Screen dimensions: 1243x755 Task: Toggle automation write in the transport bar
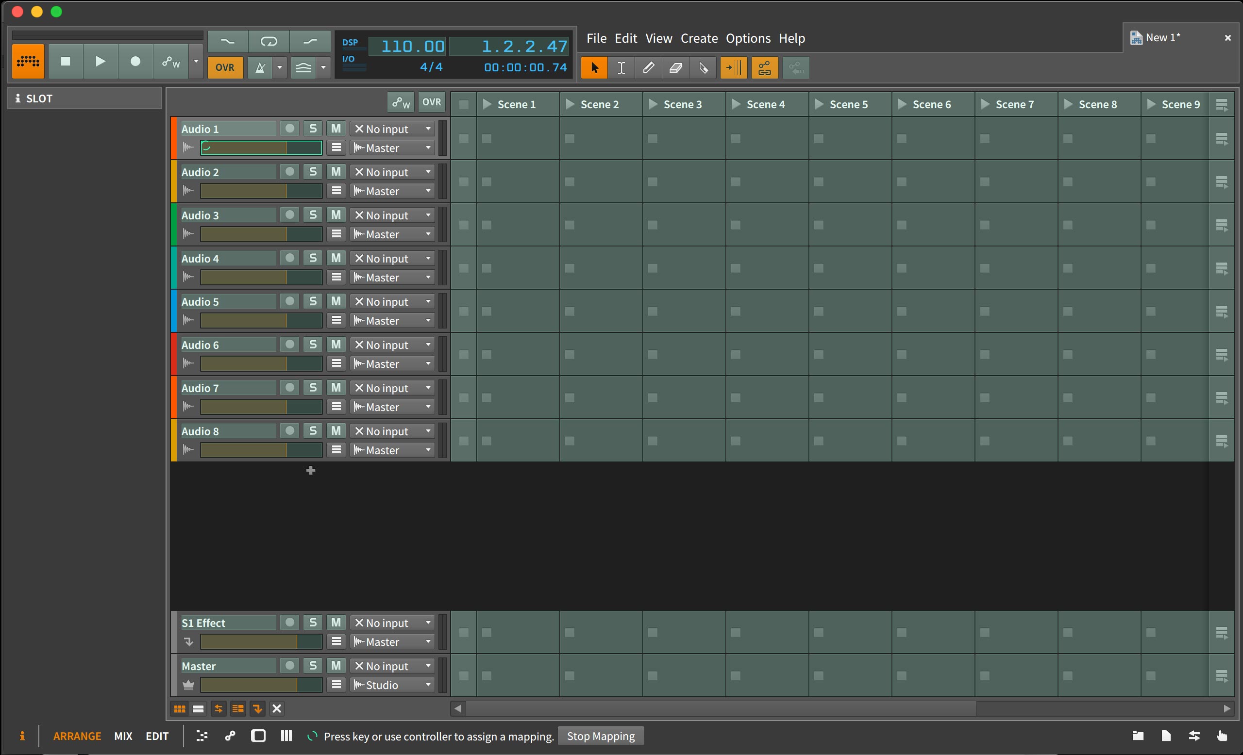coord(170,61)
